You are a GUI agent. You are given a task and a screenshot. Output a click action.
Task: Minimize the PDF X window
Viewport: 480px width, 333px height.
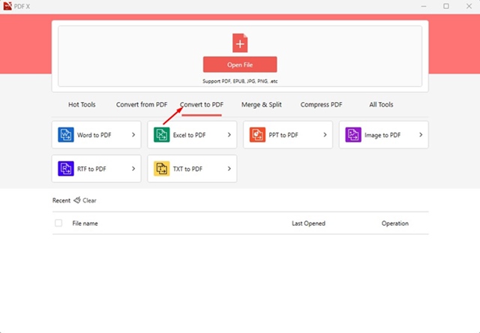coord(424,6)
